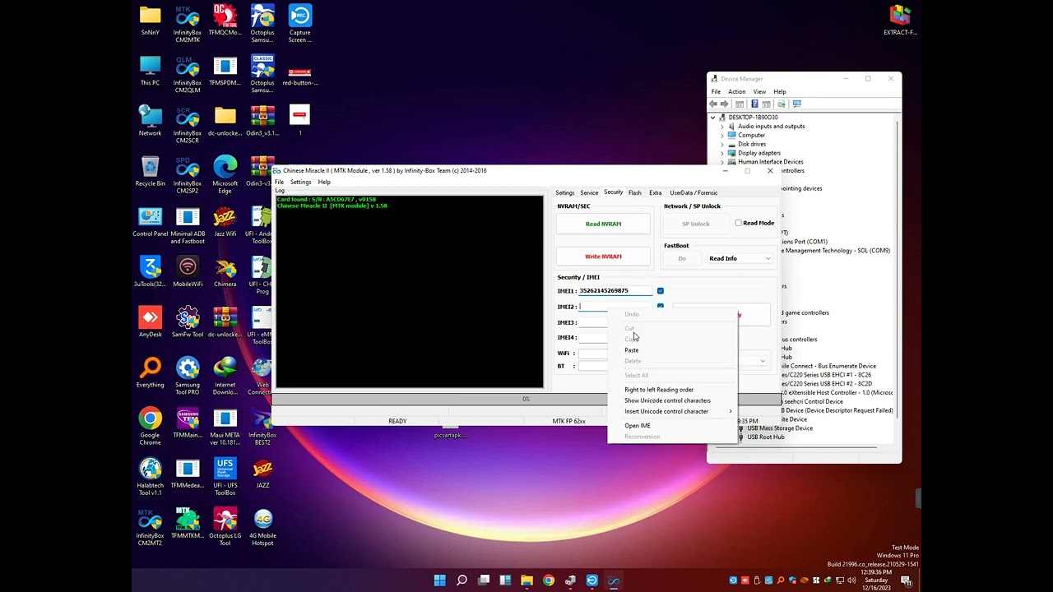Click the Write NVRAM button
The width and height of the screenshot is (1053, 592).
tap(603, 257)
